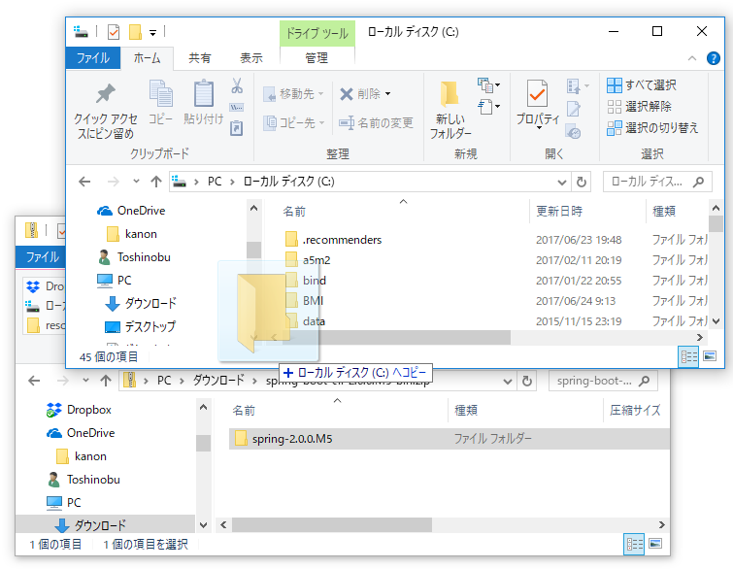The image size is (733, 569).
Task: Switch to the 管理 ribbon tab
Action: (x=317, y=58)
